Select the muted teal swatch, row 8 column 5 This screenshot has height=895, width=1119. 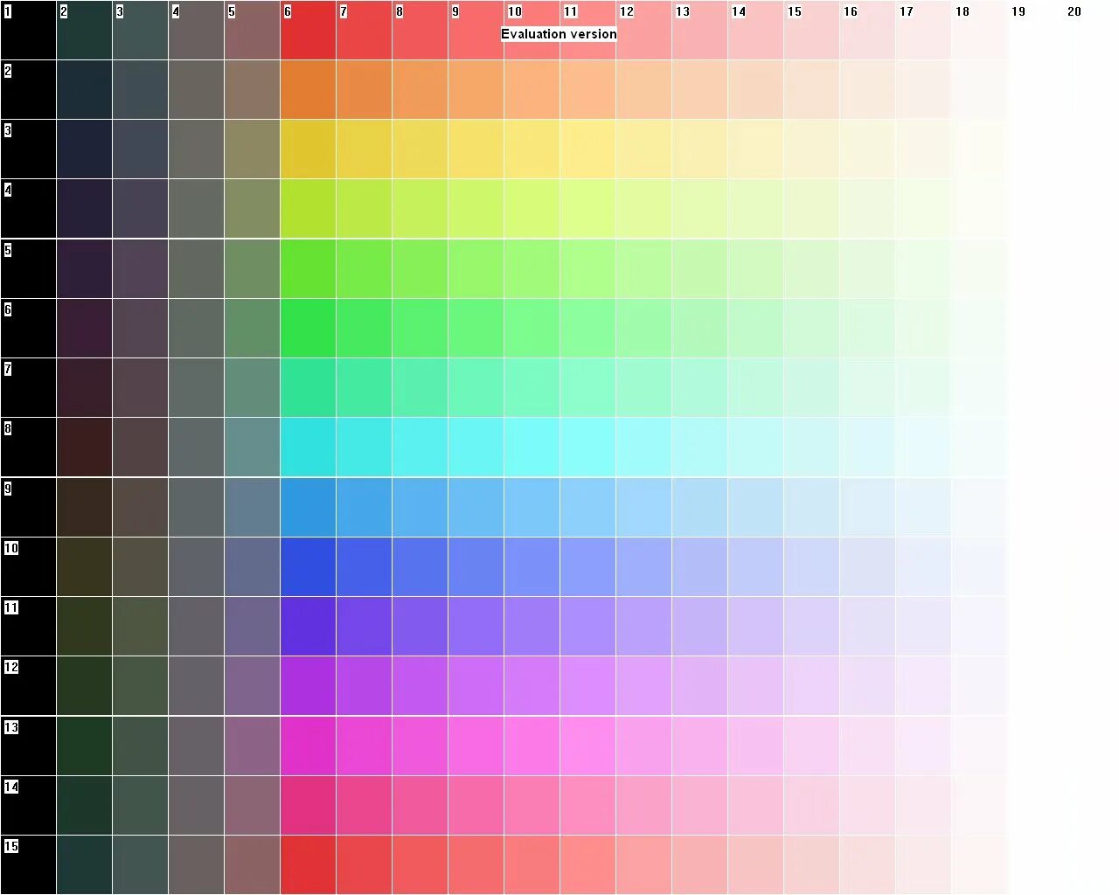click(x=252, y=447)
